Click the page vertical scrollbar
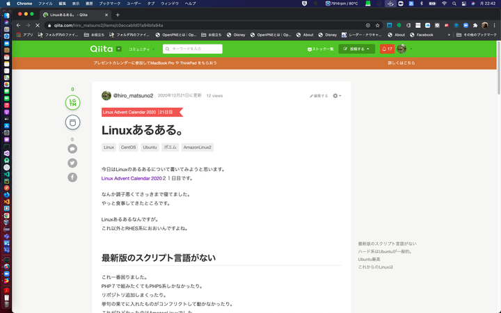Image resolution: width=501 pixels, height=313 pixels. click(499, 67)
